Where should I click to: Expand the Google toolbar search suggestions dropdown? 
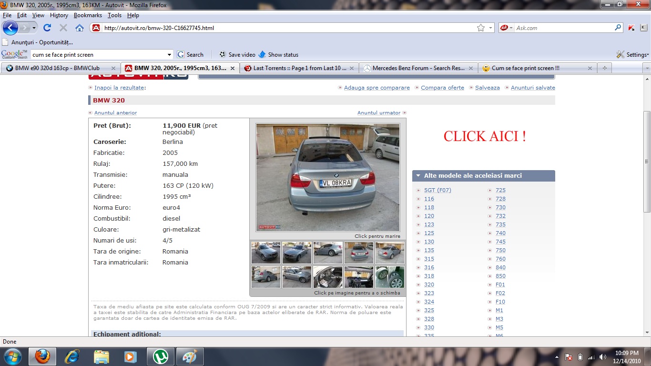click(169, 54)
